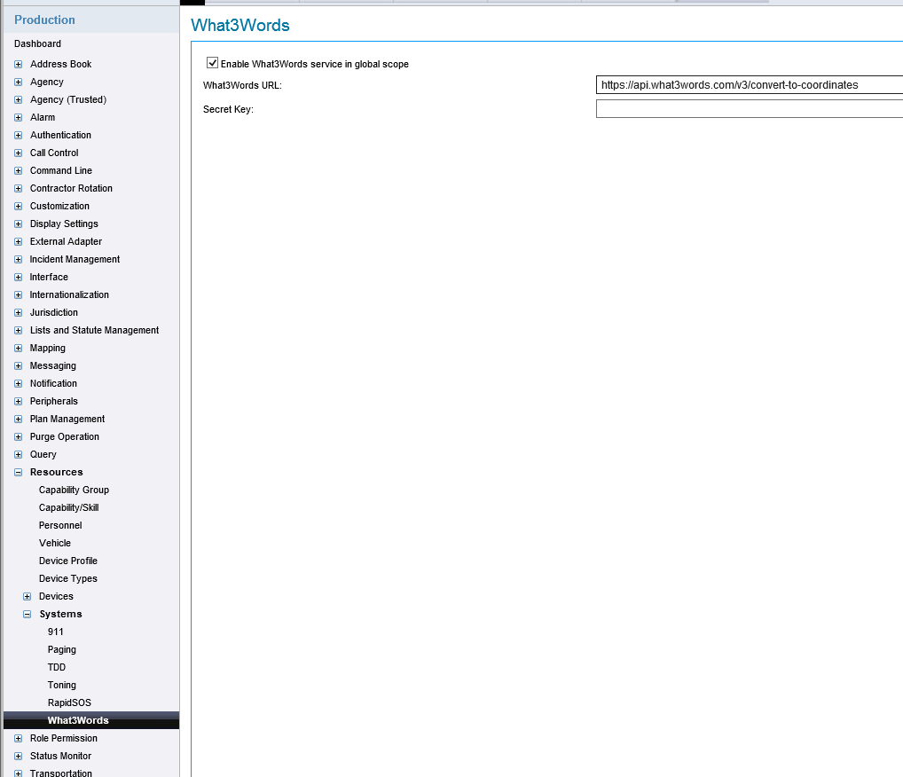Select the Production header
Viewport: 903px width, 777px height.
coord(44,20)
